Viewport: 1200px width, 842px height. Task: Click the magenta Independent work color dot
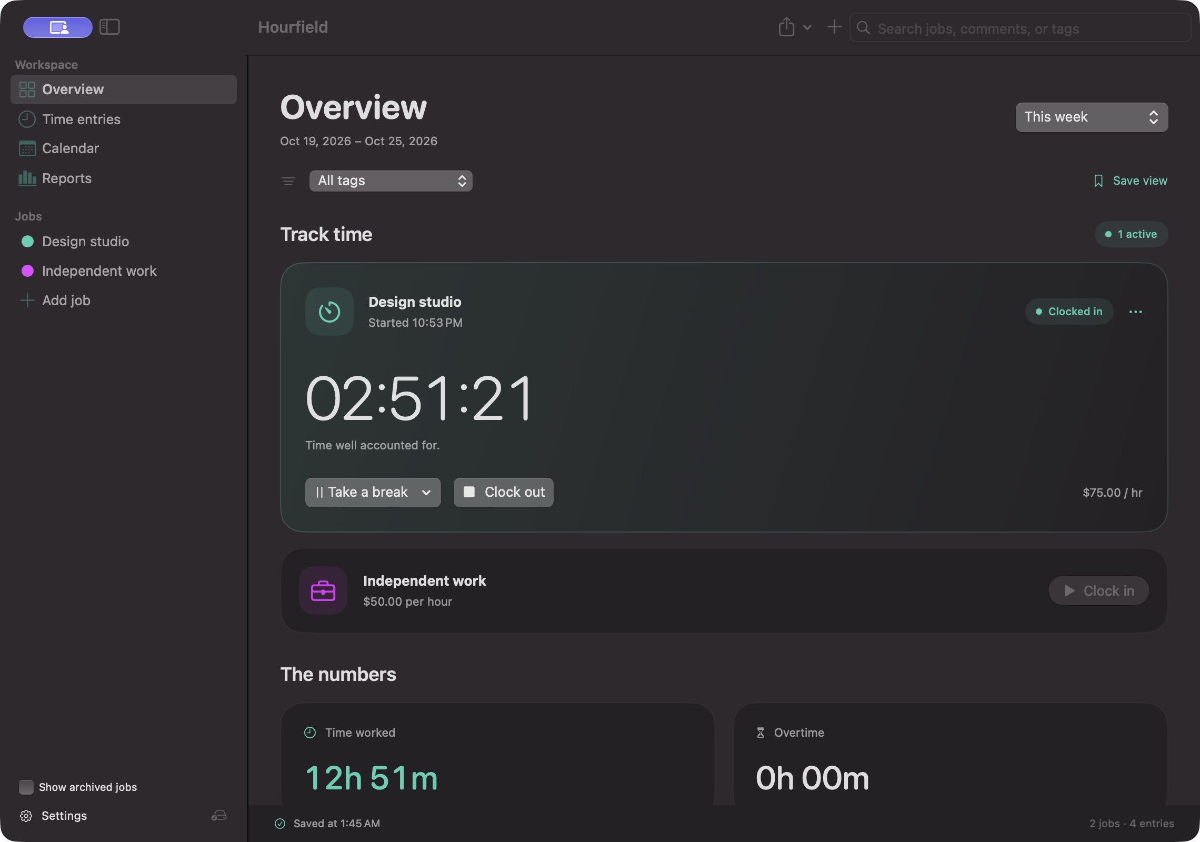point(27,271)
